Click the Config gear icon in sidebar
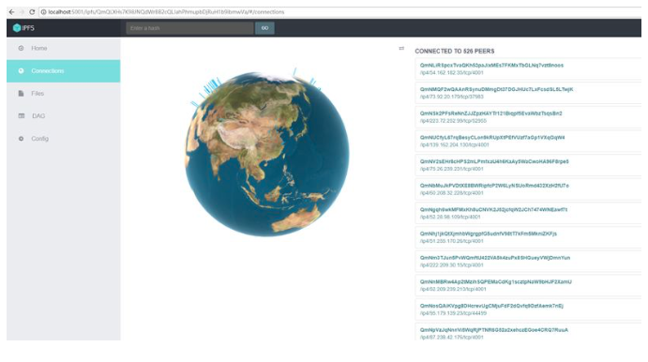The image size is (648, 362). (x=21, y=139)
